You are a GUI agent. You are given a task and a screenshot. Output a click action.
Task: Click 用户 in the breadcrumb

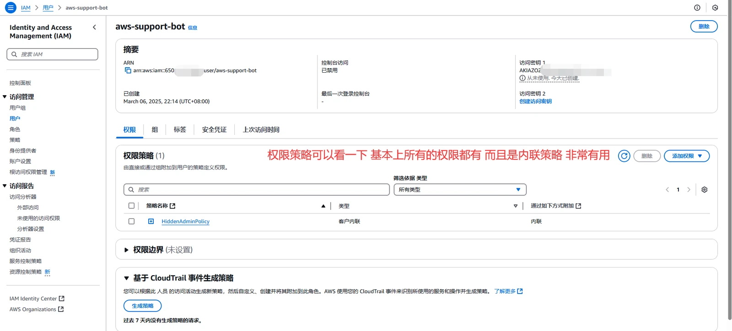(x=48, y=8)
